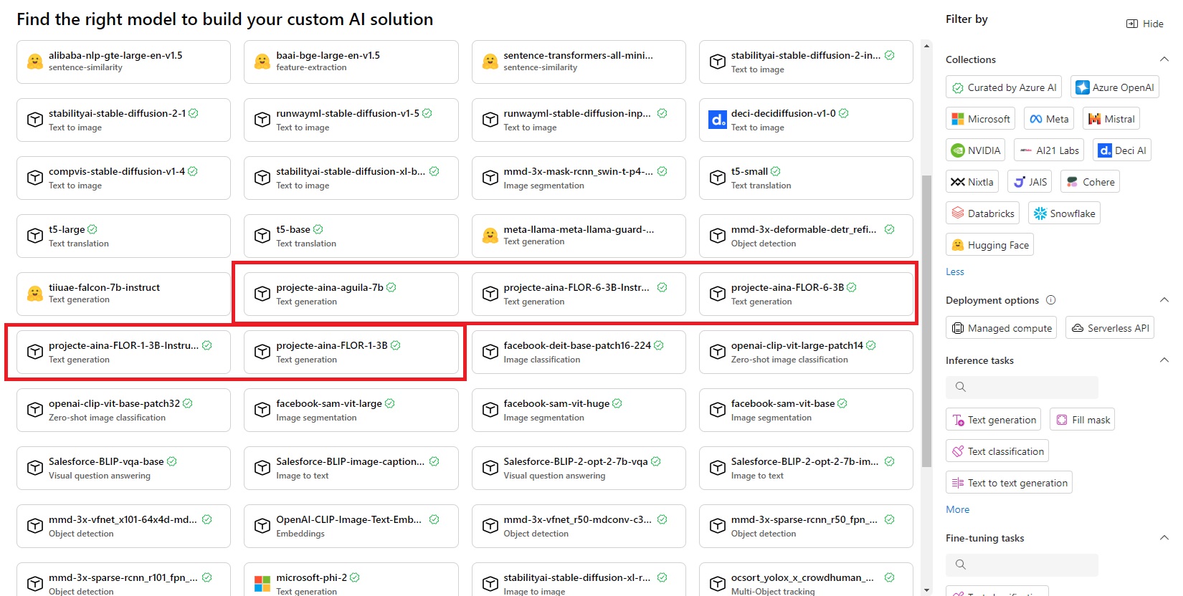
Task: Click the info icon beside Deployment options
Action: (1051, 300)
